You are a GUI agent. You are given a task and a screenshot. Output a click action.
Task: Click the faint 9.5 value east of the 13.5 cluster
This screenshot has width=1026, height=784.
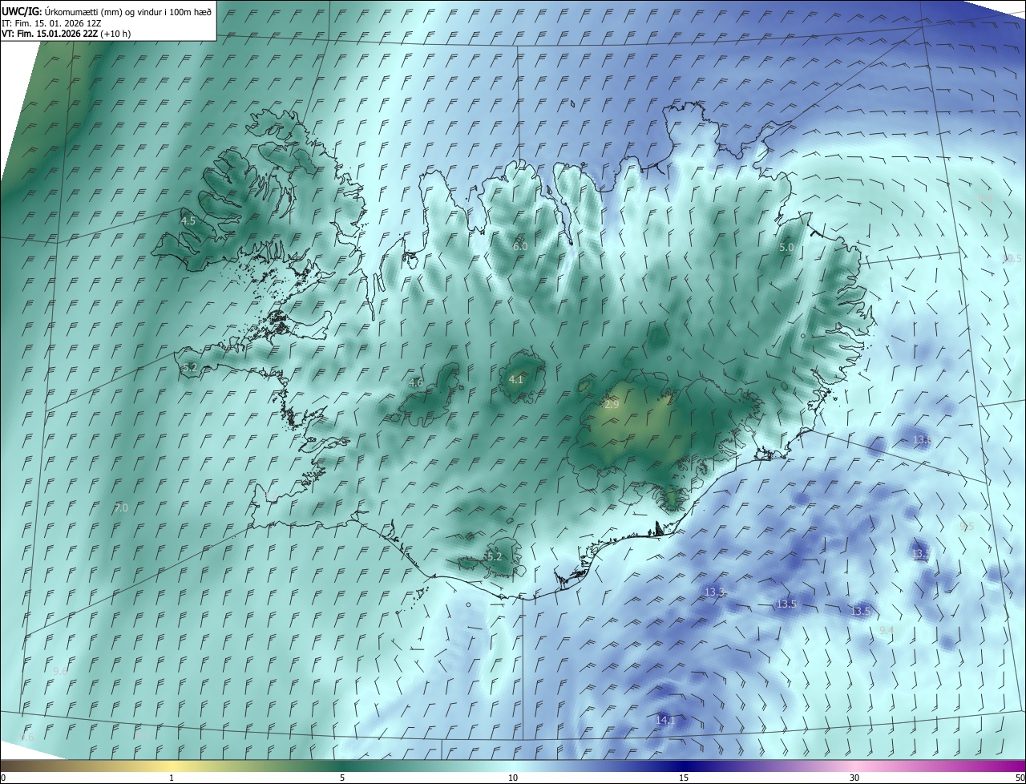pos(967,527)
